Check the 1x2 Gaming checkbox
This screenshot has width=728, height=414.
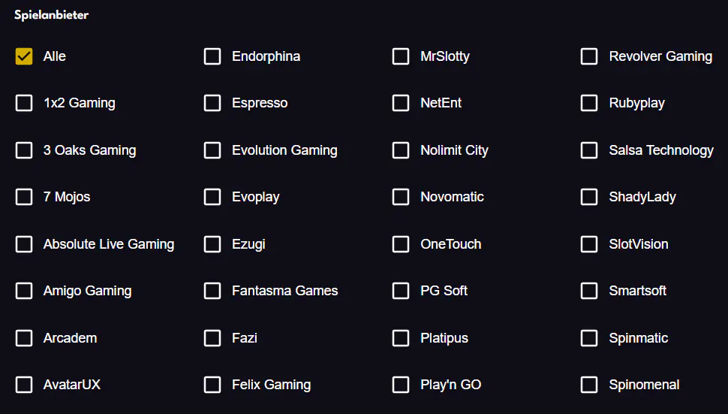[x=24, y=103]
